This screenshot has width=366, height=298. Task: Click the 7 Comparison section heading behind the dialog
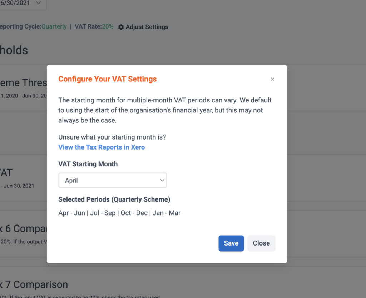click(34, 284)
